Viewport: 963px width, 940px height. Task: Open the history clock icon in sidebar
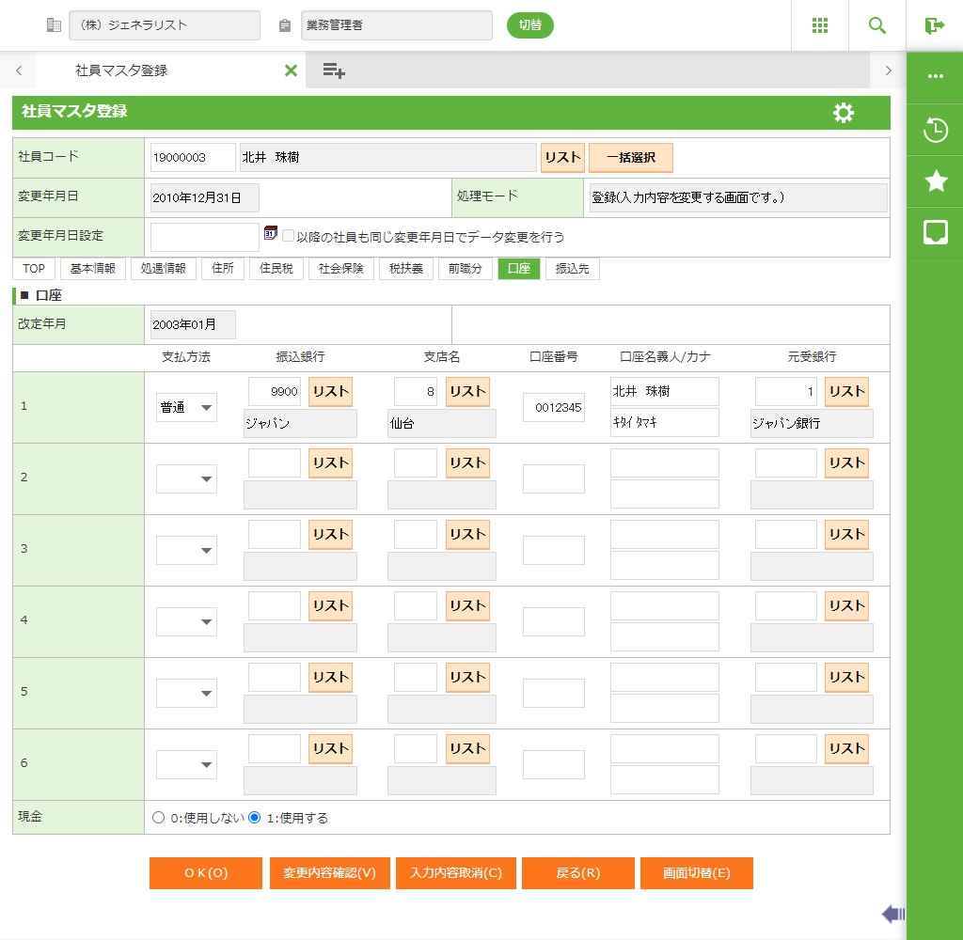coord(936,130)
